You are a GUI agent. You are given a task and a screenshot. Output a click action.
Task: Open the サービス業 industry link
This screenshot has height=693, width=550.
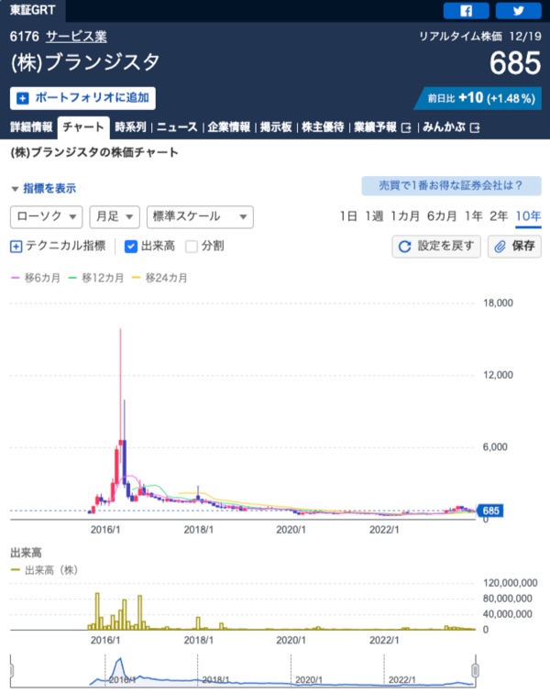pyautogui.click(x=76, y=37)
